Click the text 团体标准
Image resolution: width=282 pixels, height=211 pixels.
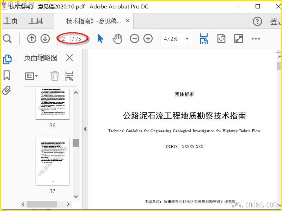click(x=184, y=94)
